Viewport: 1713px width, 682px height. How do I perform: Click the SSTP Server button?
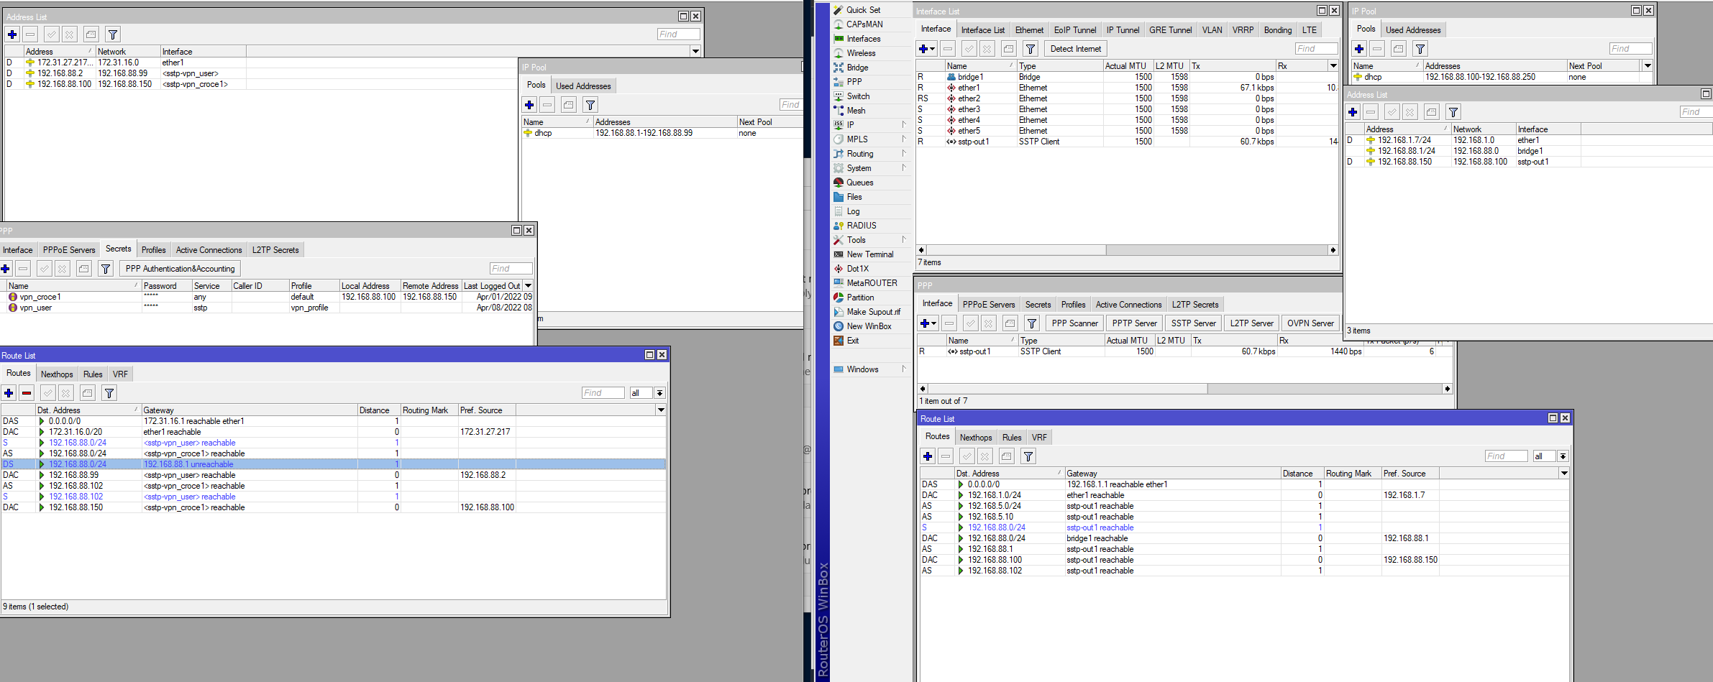1193,323
